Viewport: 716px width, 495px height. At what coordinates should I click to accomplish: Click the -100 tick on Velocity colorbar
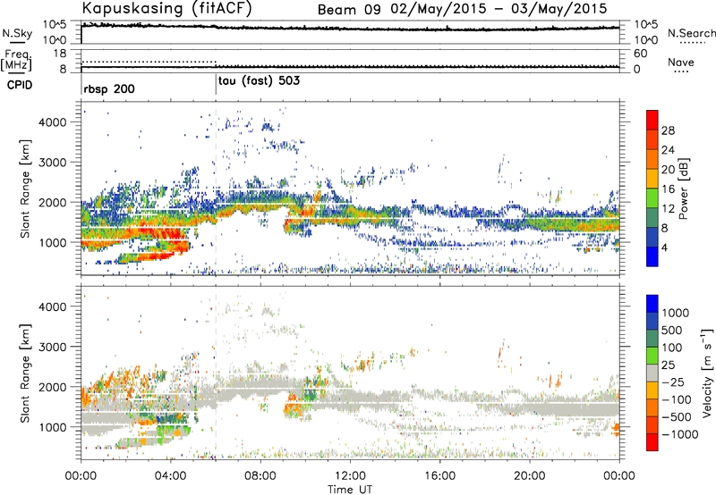pyautogui.click(x=677, y=399)
